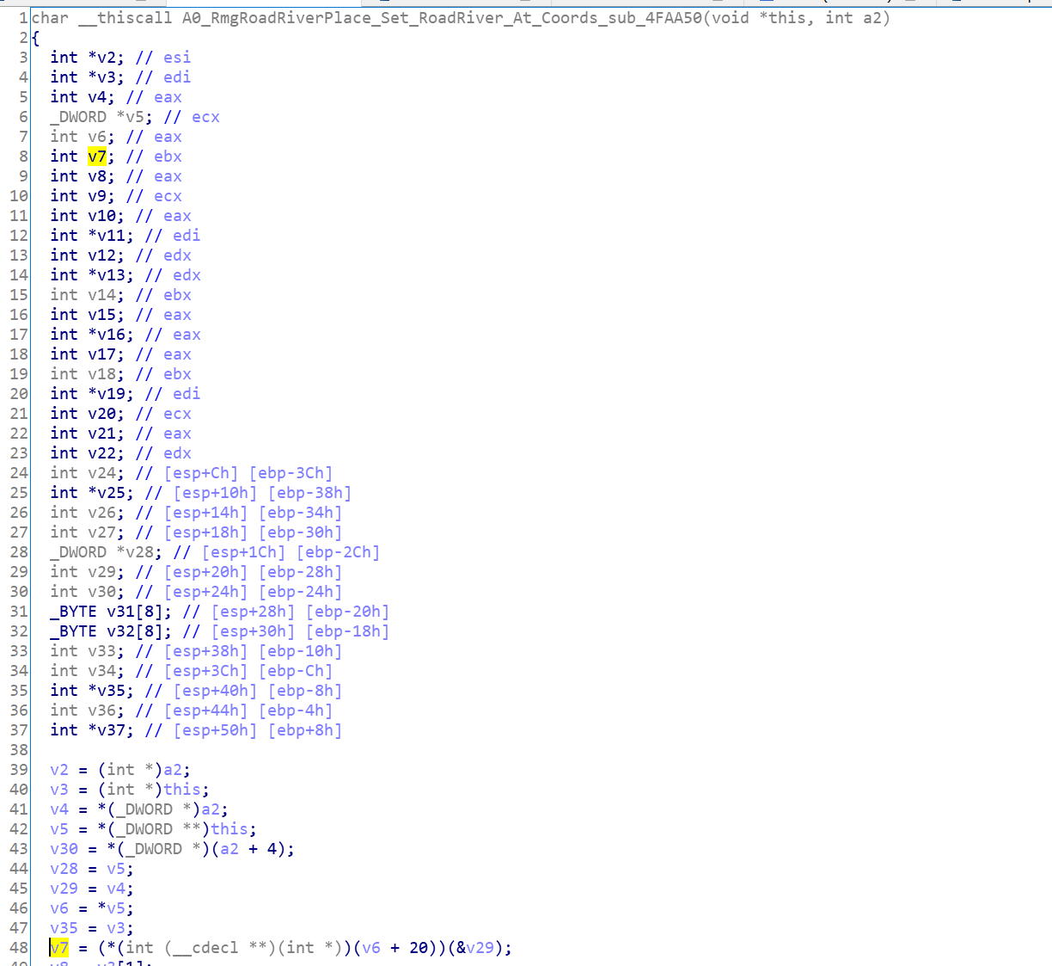The width and height of the screenshot is (1052, 966).
Task: Click v9 in the 'int v9;' declaration
Action: pos(97,196)
